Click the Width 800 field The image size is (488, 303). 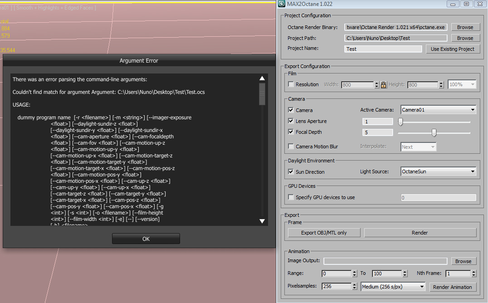tap(358, 85)
